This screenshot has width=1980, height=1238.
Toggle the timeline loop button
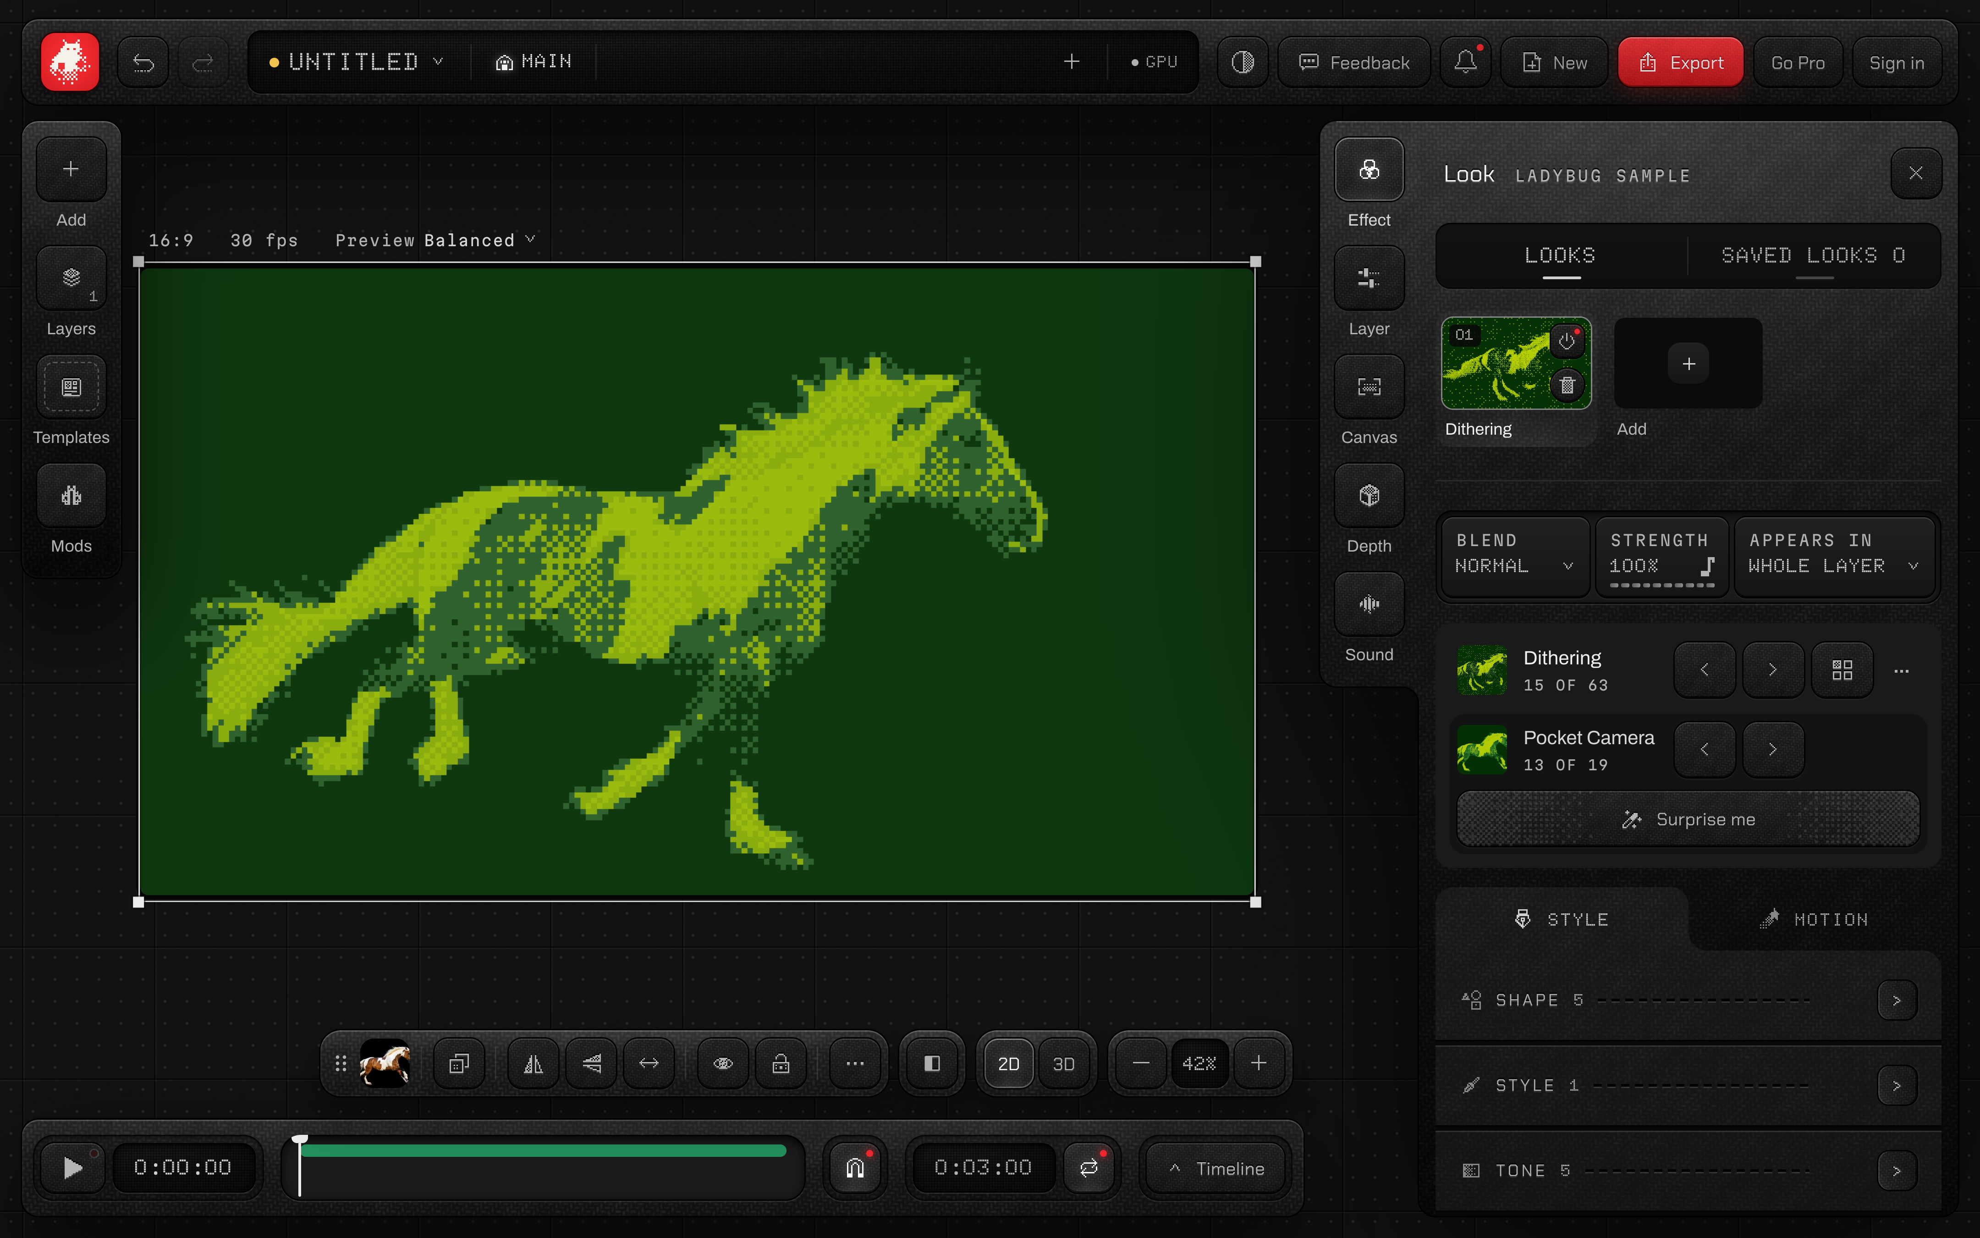pyautogui.click(x=1089, y=1168)
